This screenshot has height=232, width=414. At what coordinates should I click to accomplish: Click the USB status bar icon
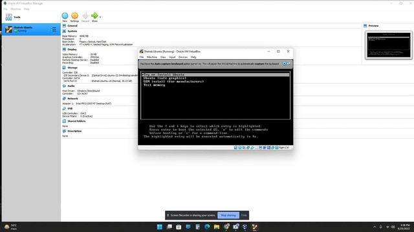[x=252, y=148]
